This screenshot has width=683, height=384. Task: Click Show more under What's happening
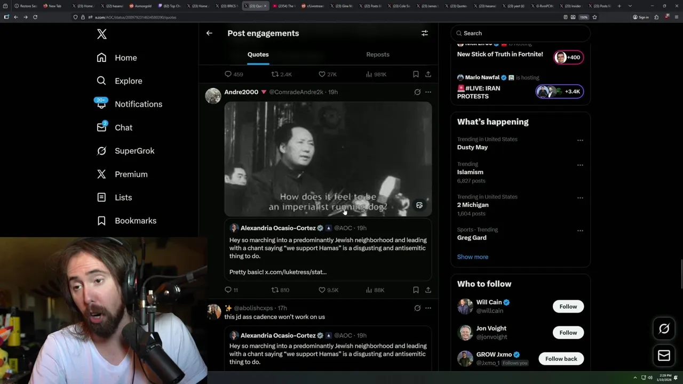coord(473,257)
